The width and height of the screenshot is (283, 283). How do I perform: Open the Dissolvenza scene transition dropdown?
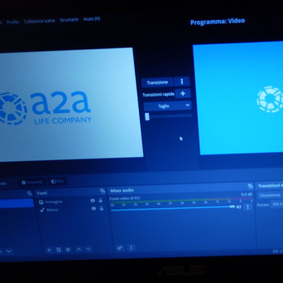coord(270,195)
